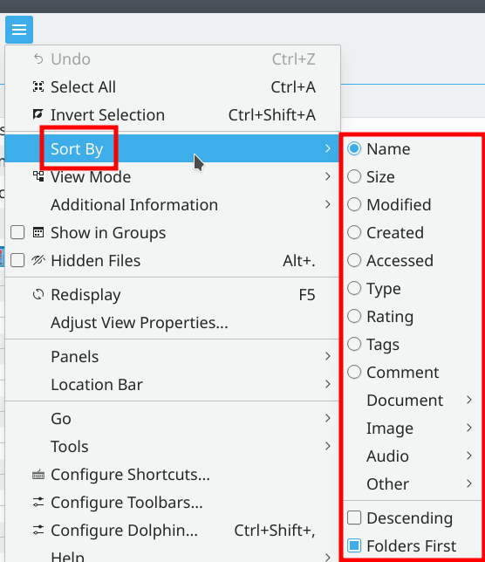This screenshot has height=562, width=485.
Task: Click the Select All icon
Action: (x=38, y=86)
